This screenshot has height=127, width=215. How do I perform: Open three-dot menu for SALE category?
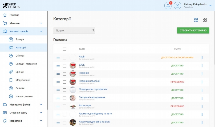coord(202,66)
